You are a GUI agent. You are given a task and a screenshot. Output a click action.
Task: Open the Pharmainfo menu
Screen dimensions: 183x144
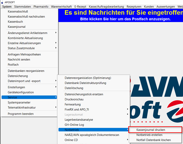tap(41, 7)
